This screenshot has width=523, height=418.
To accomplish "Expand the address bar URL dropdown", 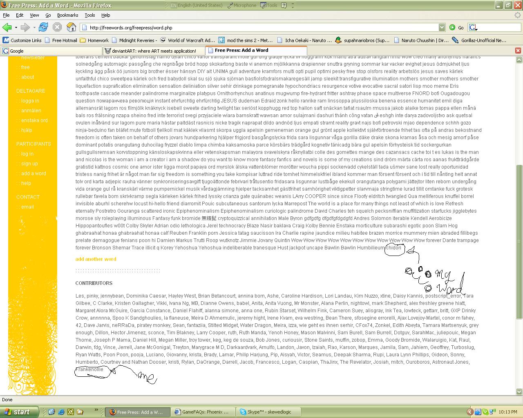I will 442,27.
